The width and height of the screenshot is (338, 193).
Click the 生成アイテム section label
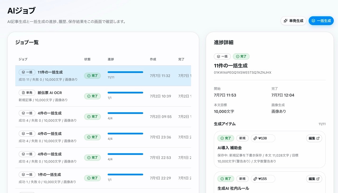pos(225,124)
